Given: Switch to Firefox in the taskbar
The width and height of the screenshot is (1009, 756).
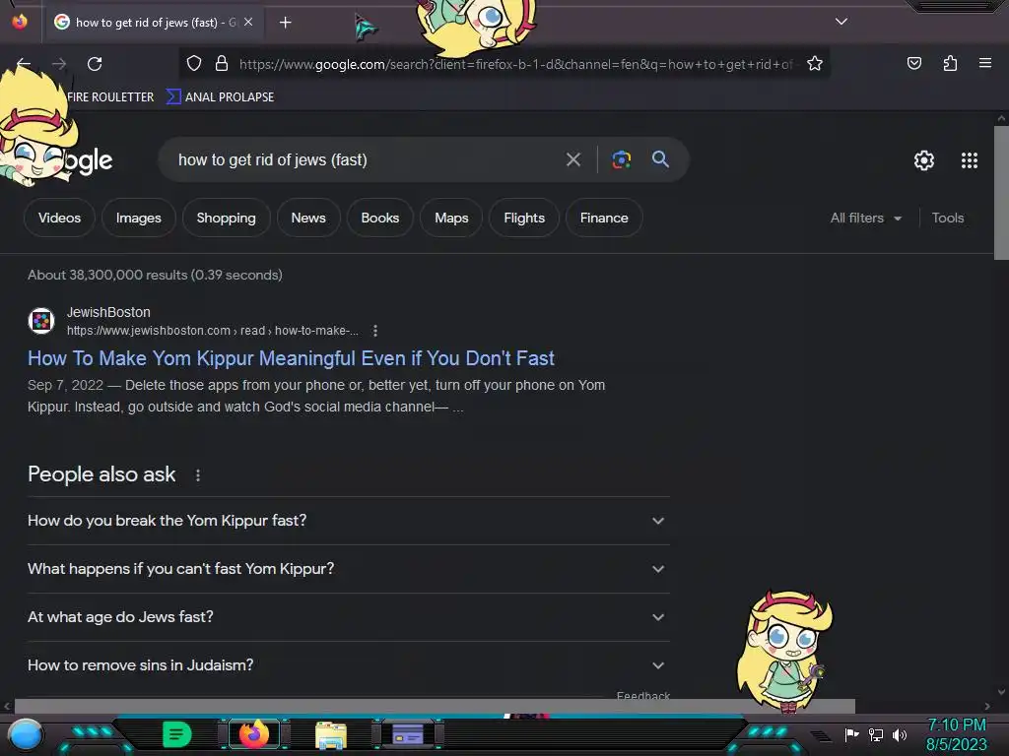Looking at the screenshot, I should tap(254, 734).
